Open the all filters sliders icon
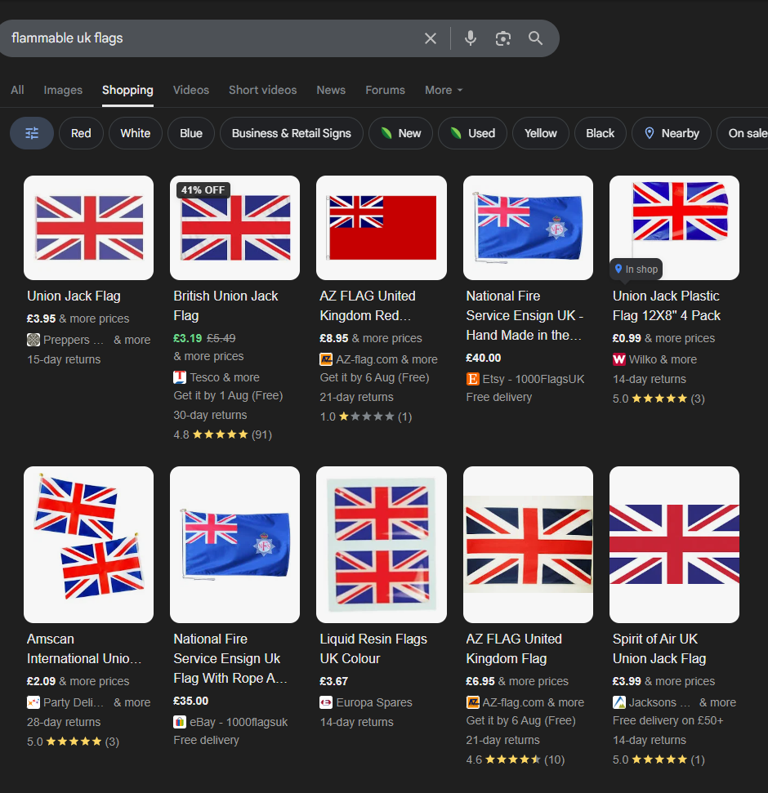The width and height of the screenshot is (768, 793). [32, 133]
